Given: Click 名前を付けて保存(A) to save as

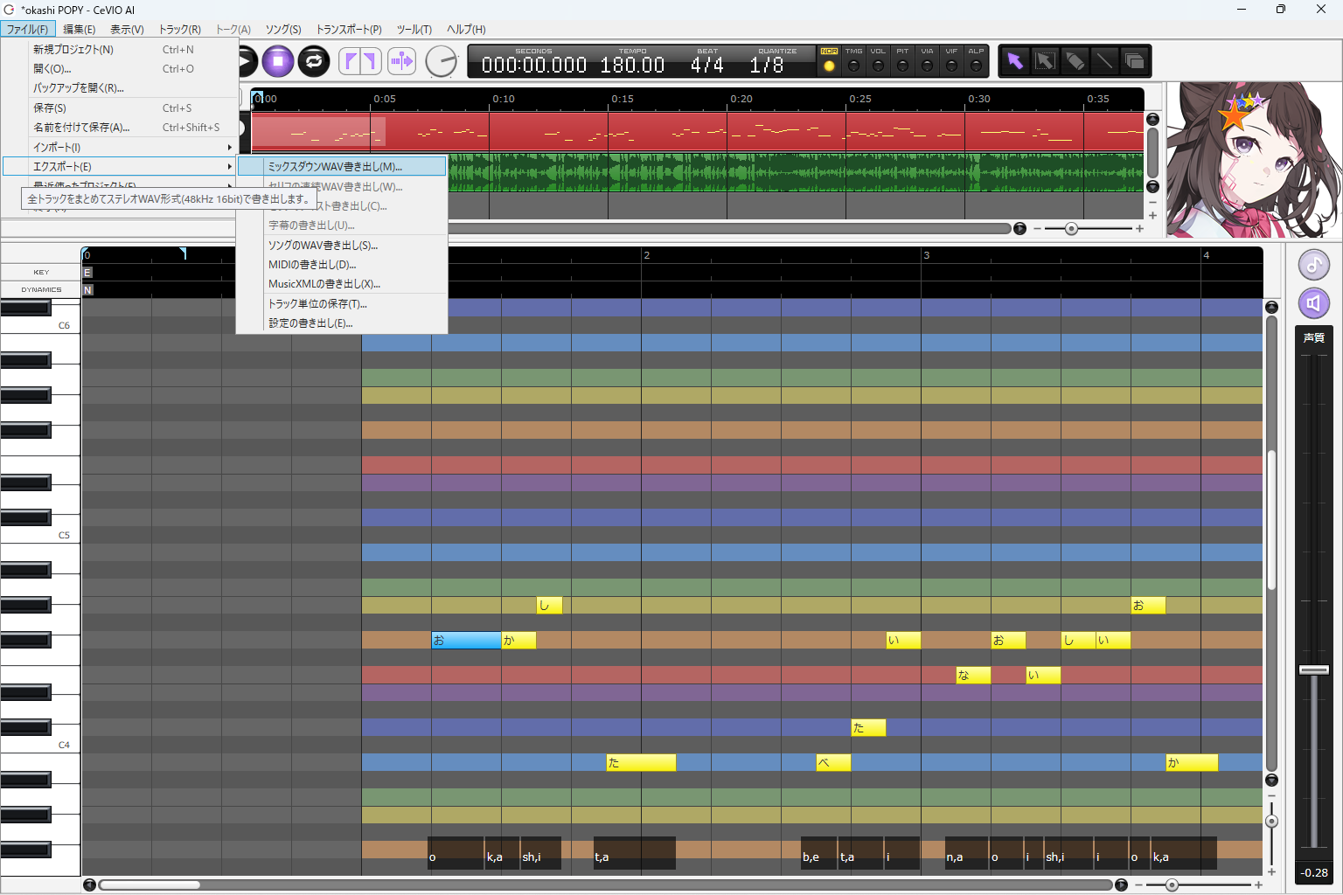Looking at the screenshot, I should coord(81,128).
